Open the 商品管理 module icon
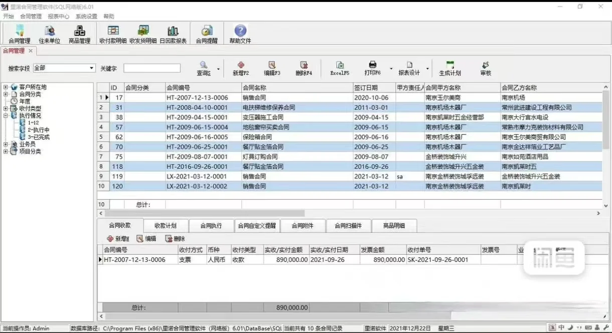This screenshot has height=333, width=612. (x=79, y=34)
